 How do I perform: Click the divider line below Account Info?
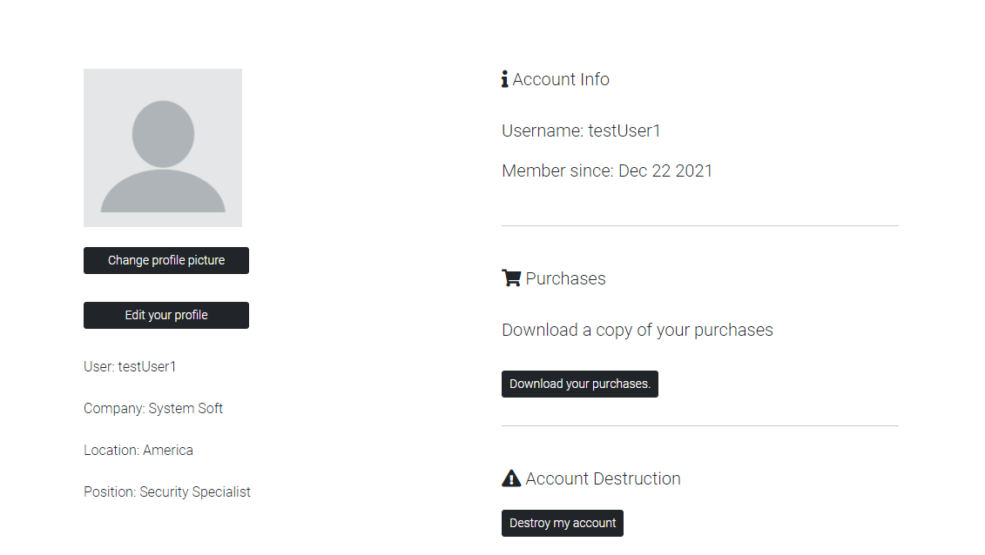pos(699,225)
